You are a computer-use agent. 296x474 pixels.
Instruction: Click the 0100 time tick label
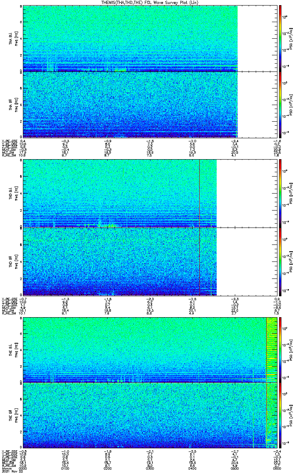[65, 468]
